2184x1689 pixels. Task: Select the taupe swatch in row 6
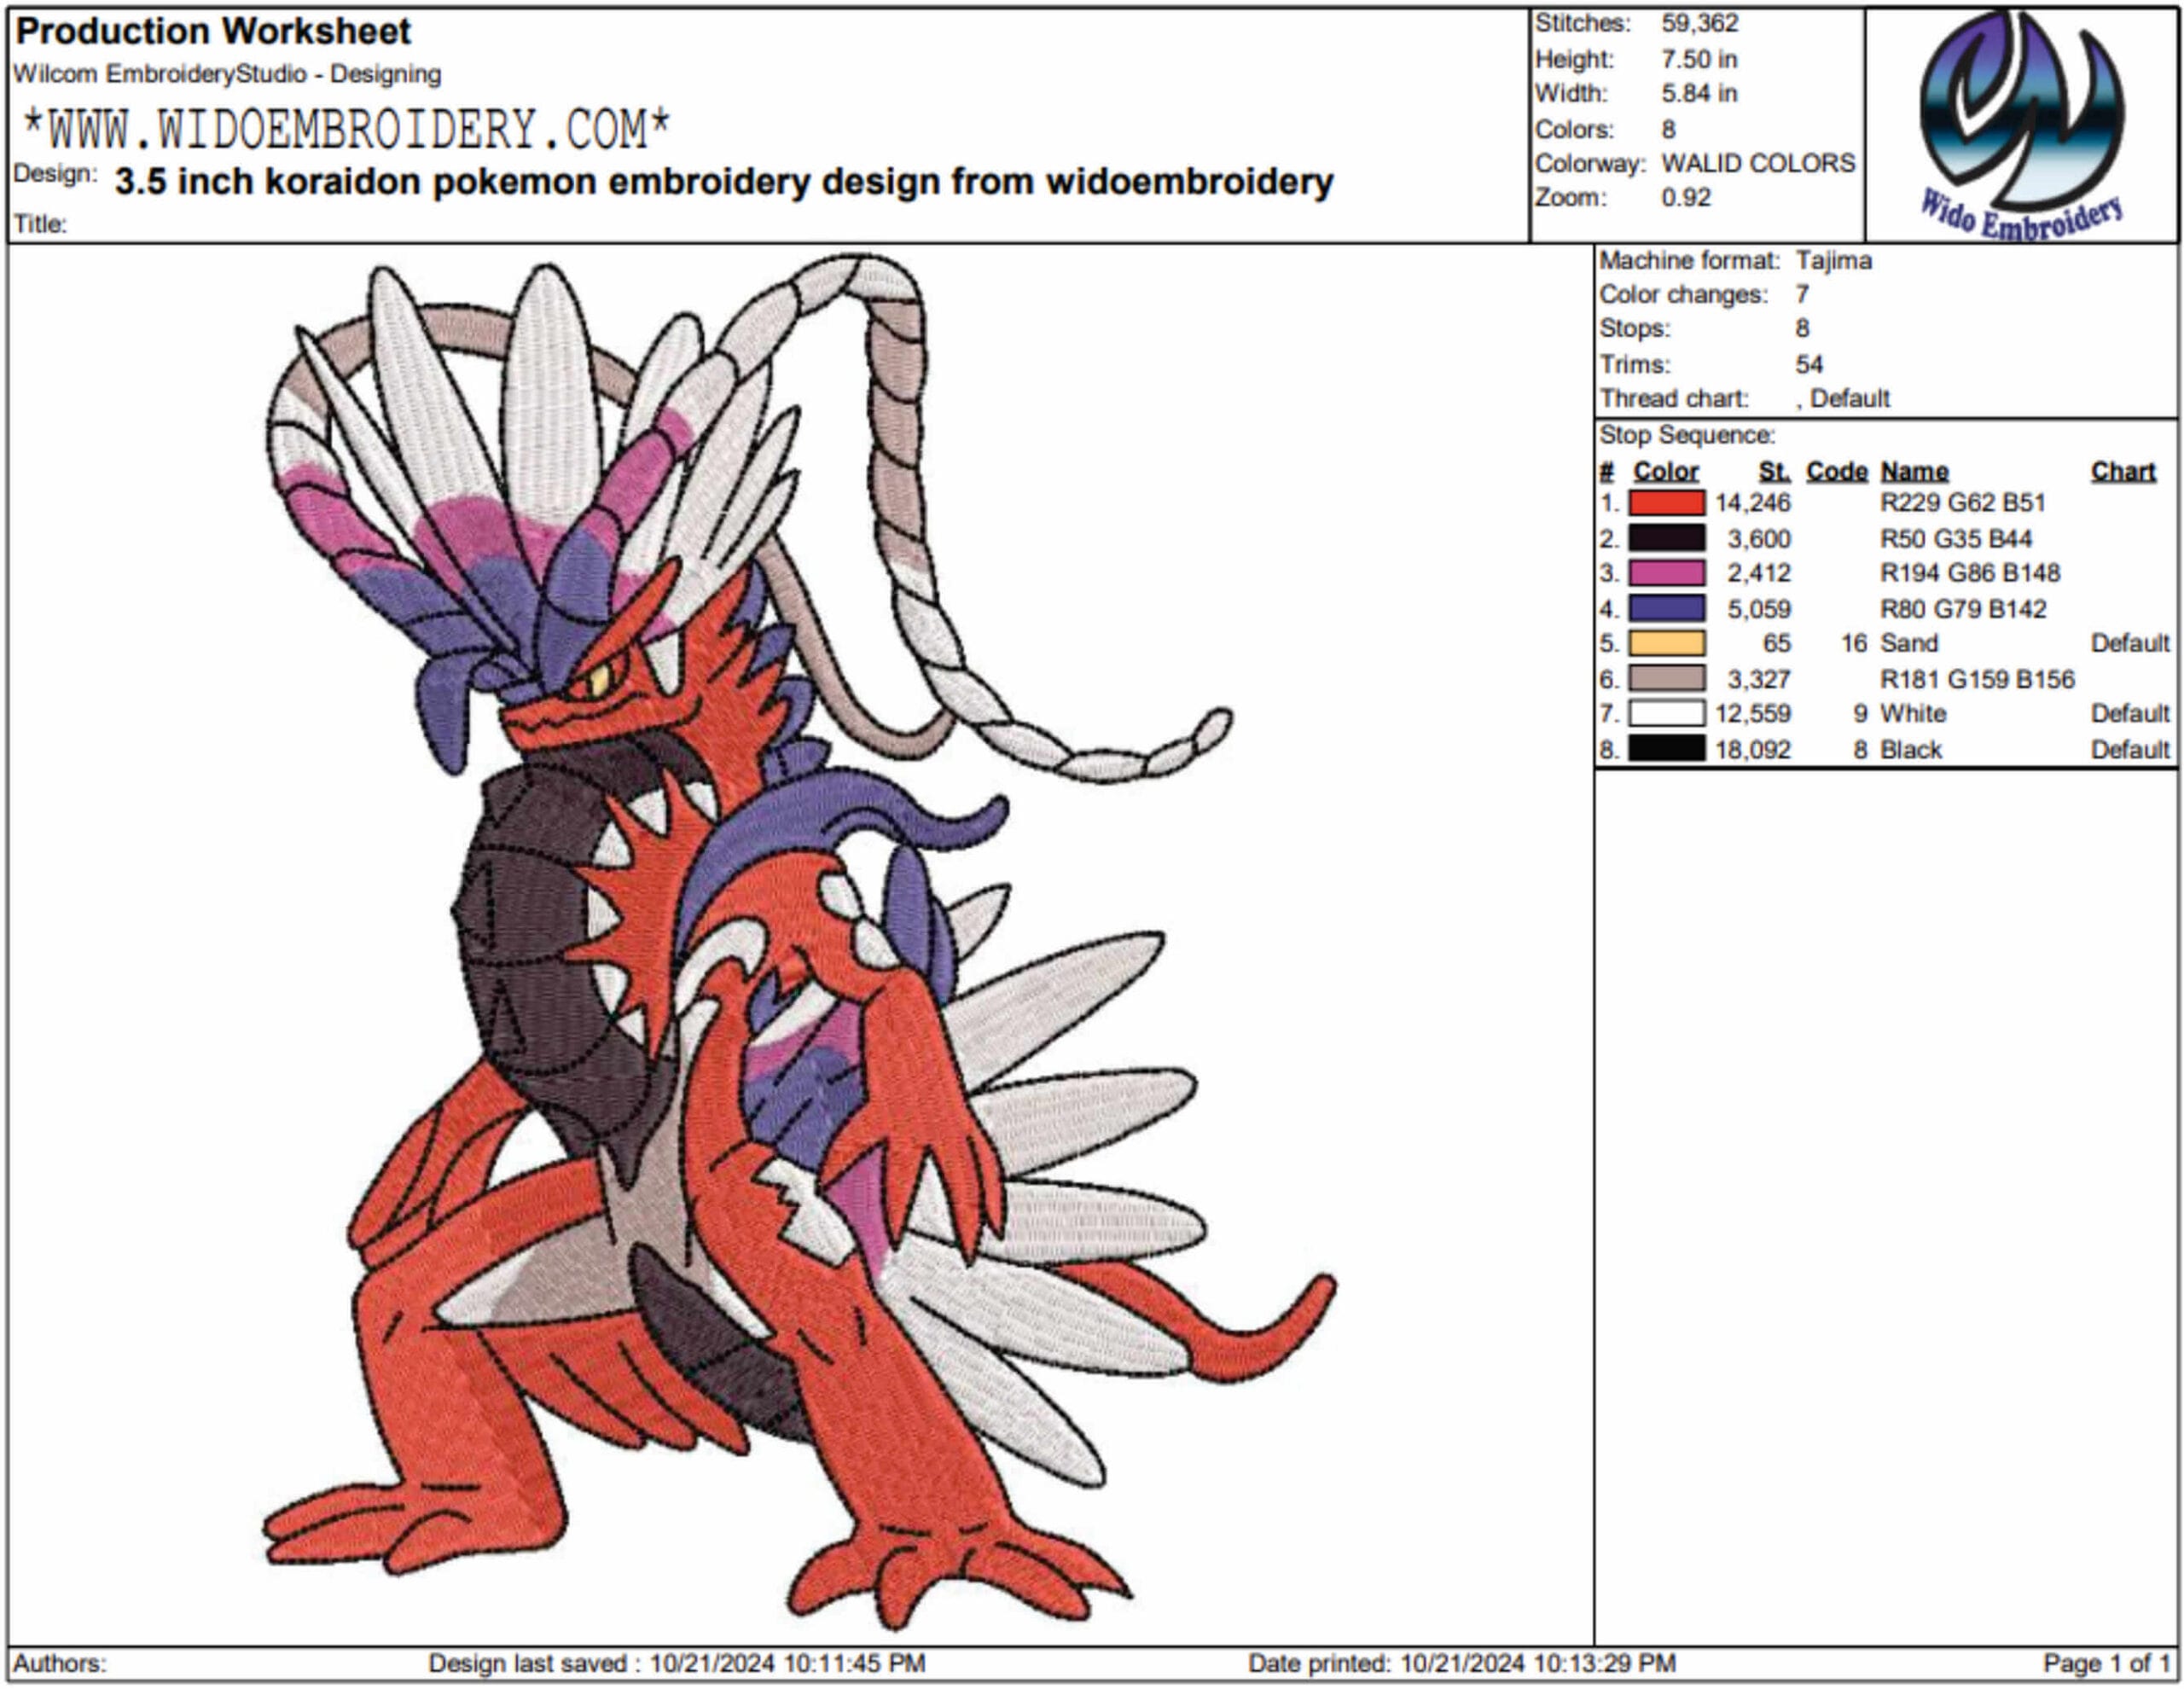pos(1666,678)
